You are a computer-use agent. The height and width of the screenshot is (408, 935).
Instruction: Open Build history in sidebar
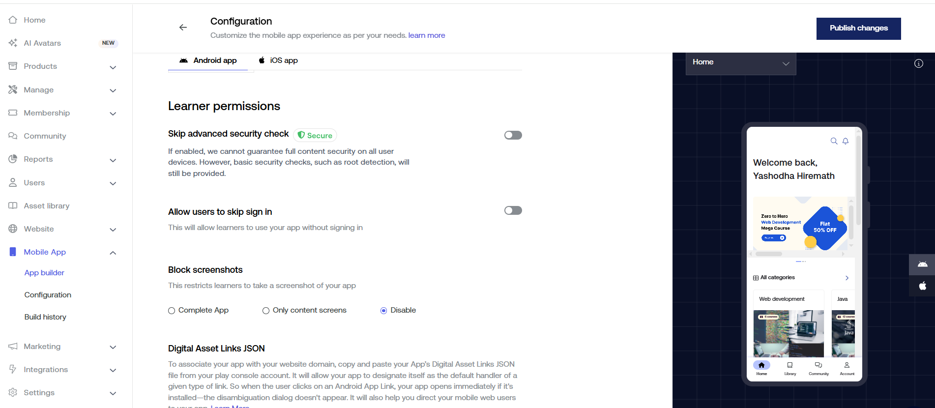(x=45, y=317)
